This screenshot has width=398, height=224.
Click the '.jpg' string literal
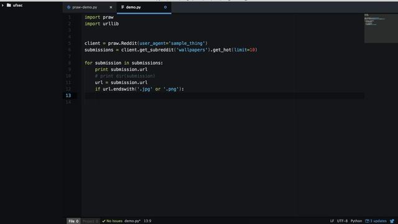tap(145, 89)
